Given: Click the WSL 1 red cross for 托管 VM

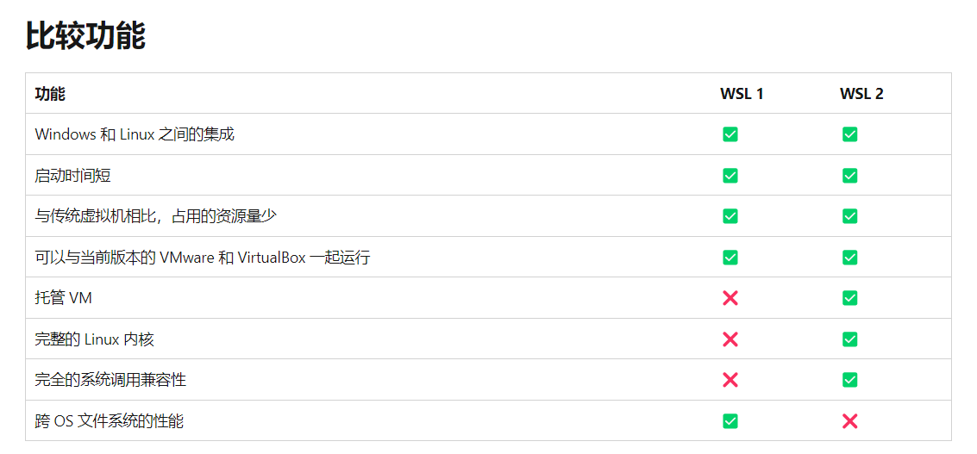Looking at the screenshot, I should (x=730, y=298).
